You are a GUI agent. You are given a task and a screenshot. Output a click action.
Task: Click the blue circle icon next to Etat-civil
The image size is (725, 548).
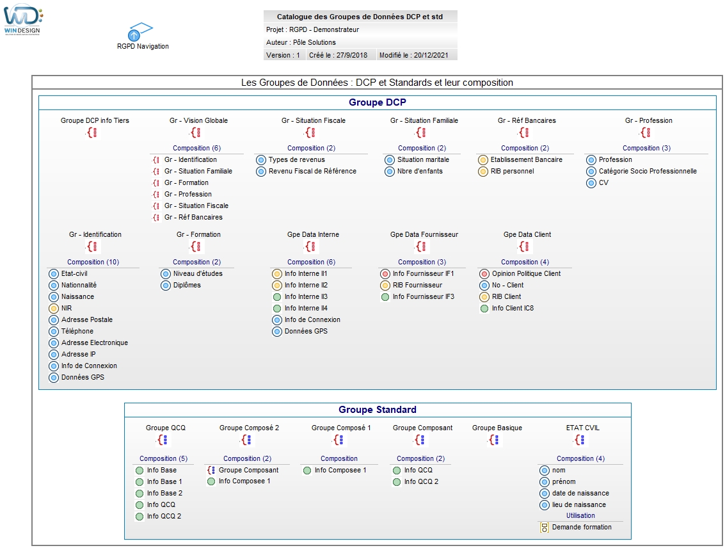54,274
